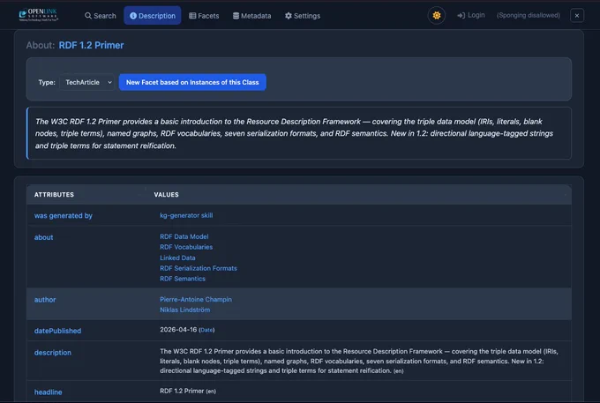Click the Login link
Screen dimensions: 600x403
pyautogui.click(x=470, y=15)
